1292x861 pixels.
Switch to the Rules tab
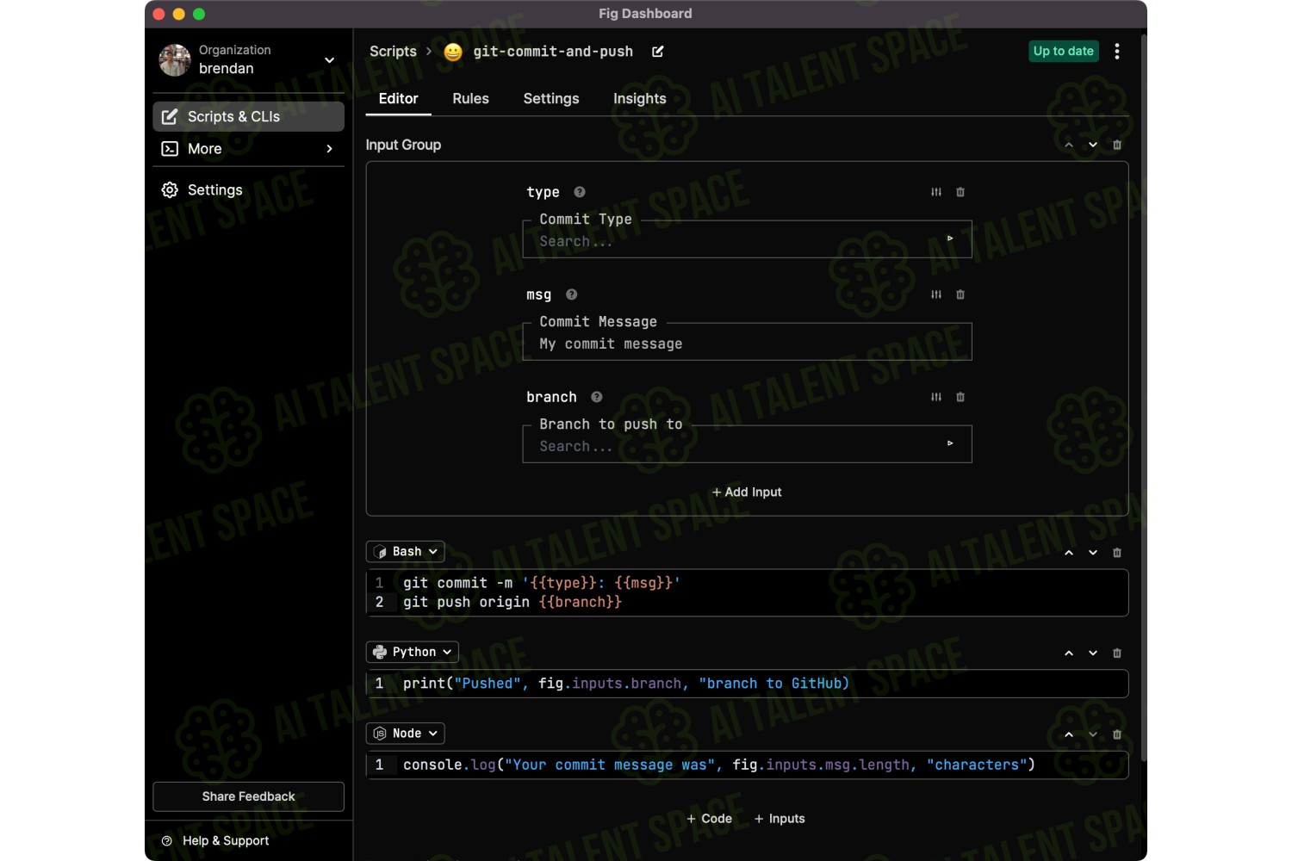point(470,99)
